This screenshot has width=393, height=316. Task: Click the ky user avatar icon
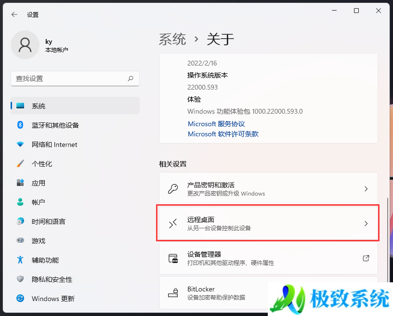25,45
